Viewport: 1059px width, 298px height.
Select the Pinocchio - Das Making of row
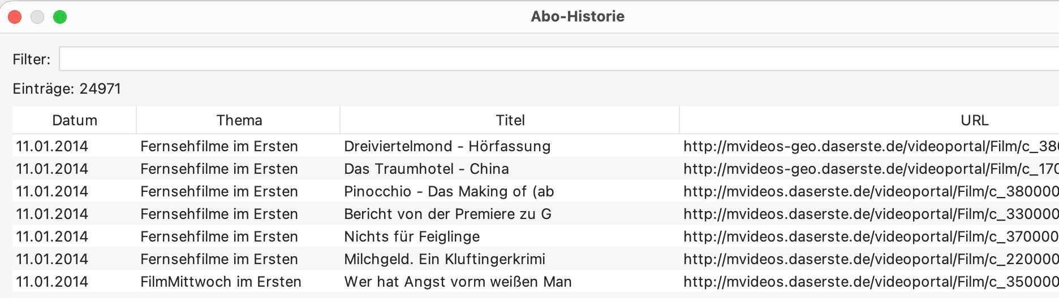449,191
